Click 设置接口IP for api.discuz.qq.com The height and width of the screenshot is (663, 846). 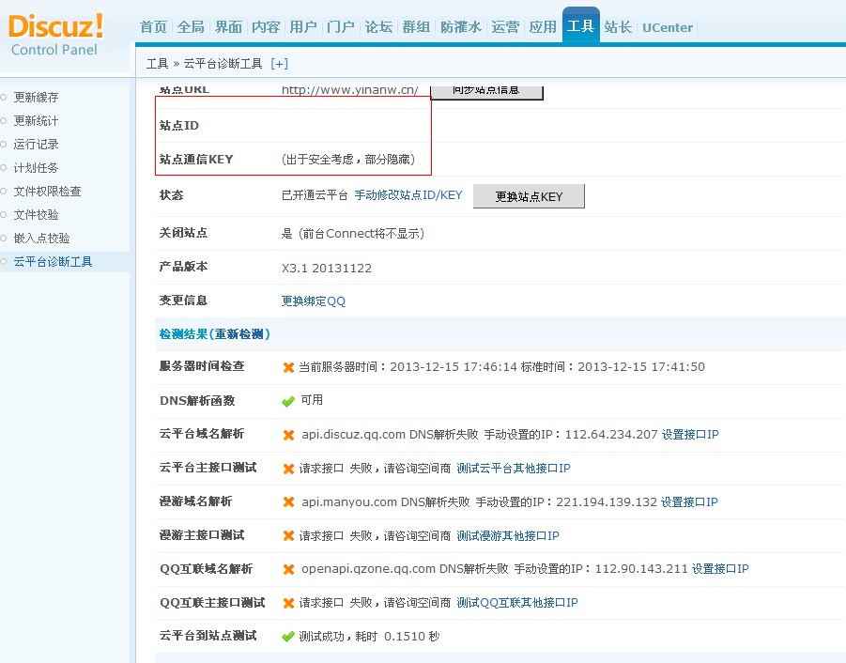tap(690, 435)
